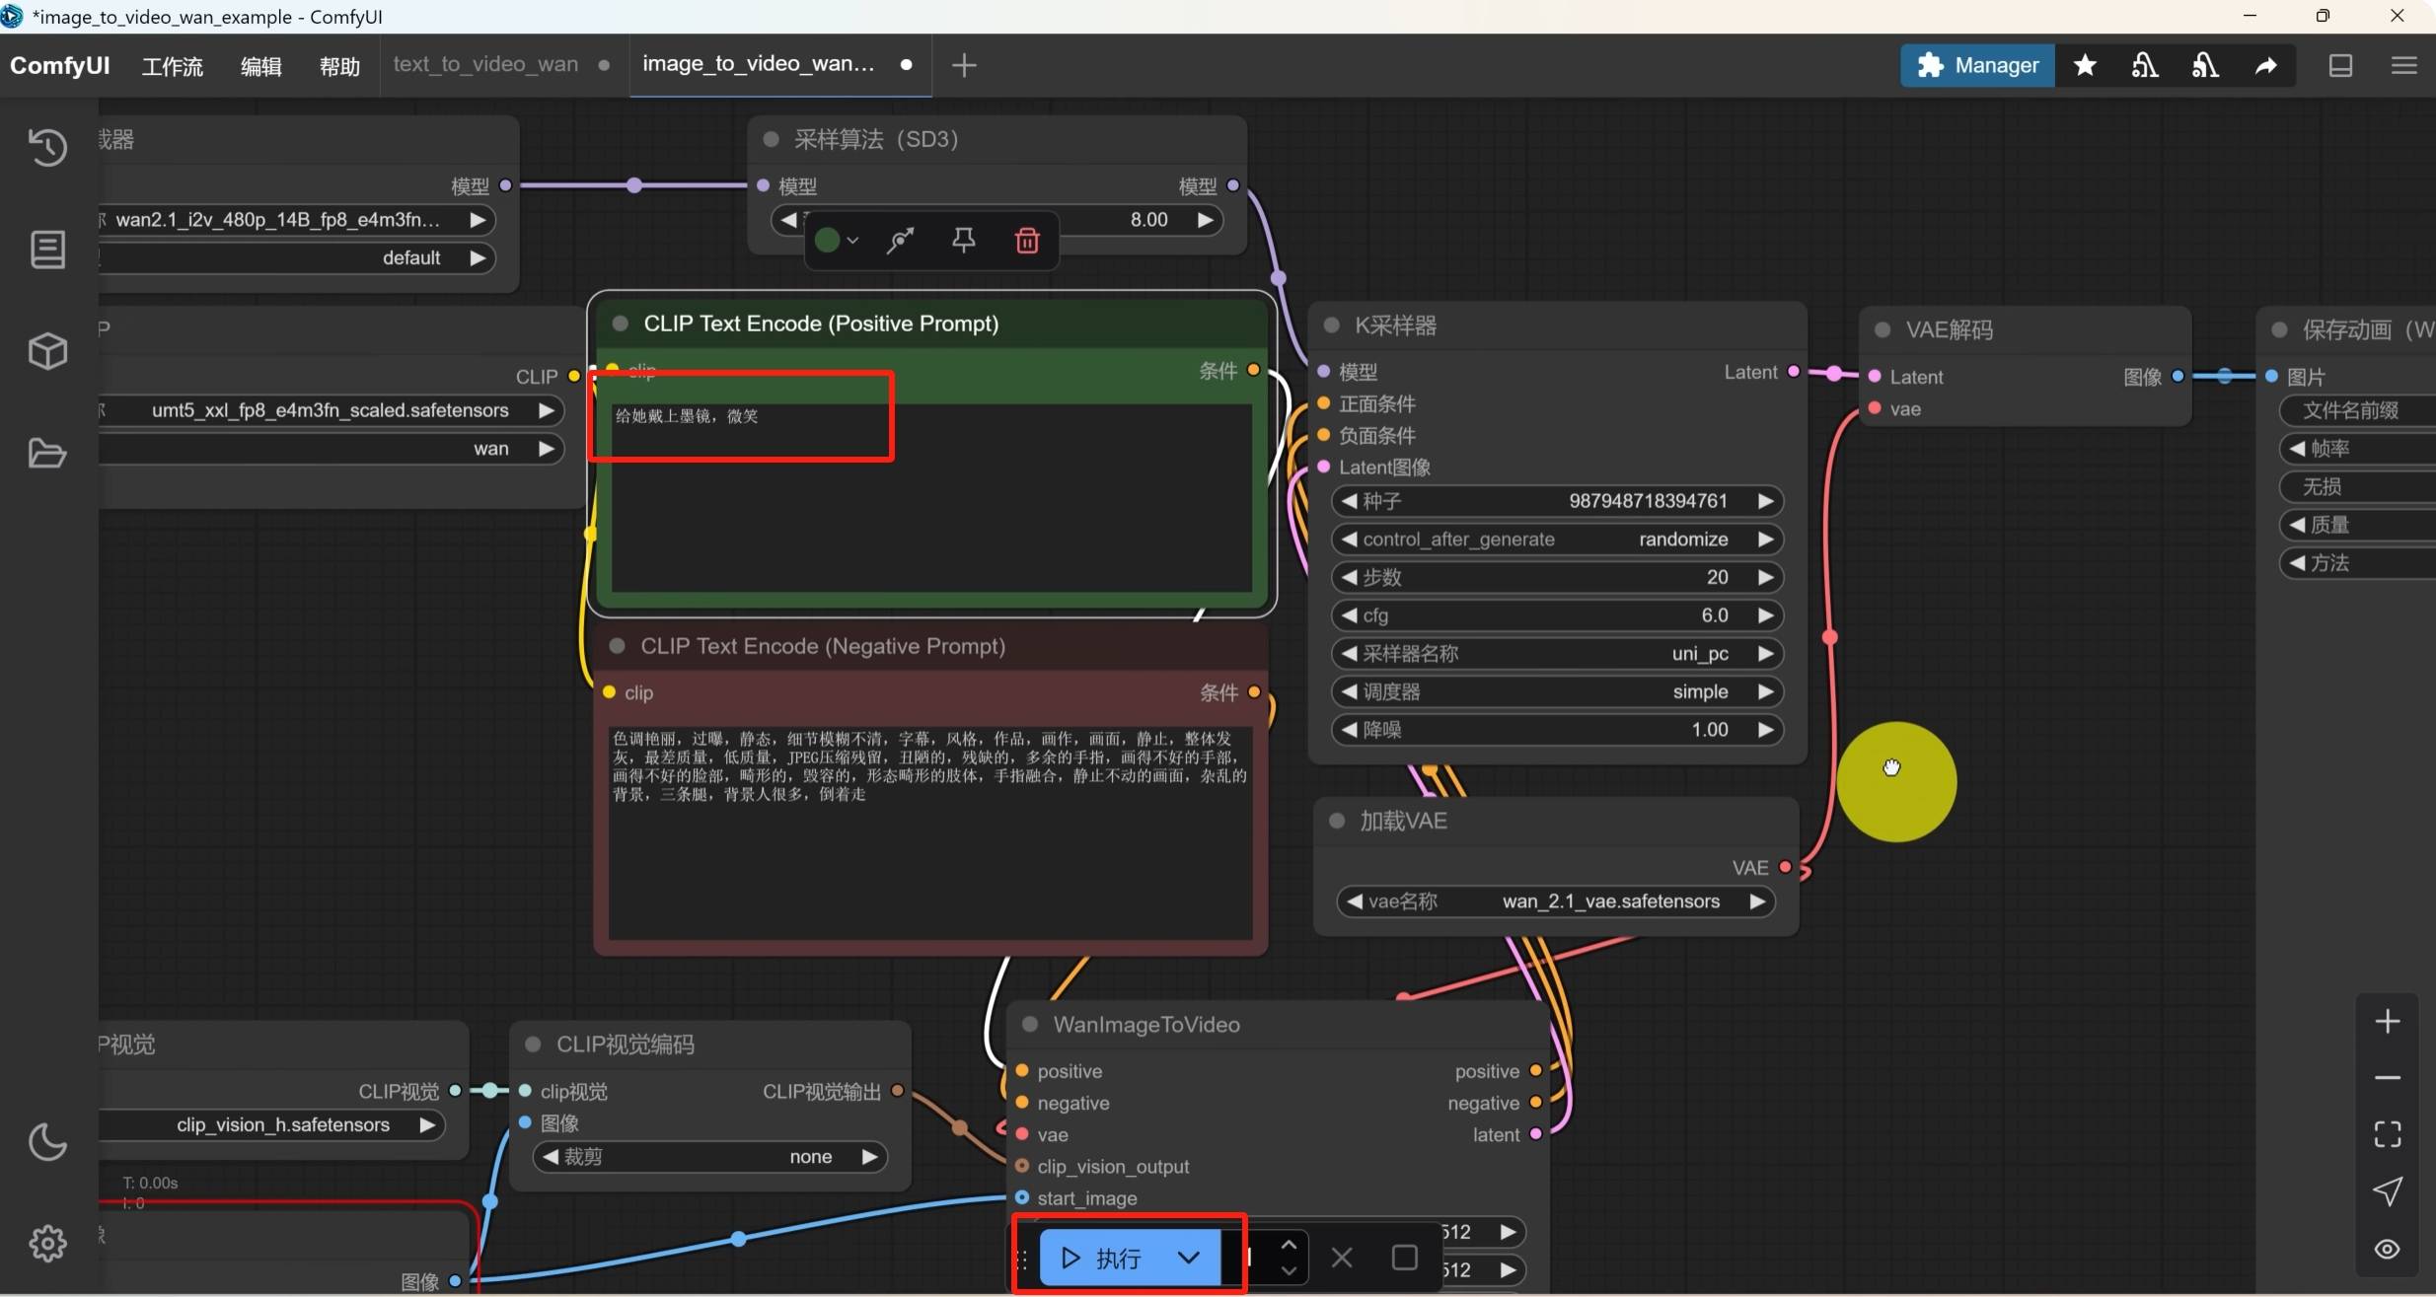This screenshot has width=2436, height=1297.
Task: Click the 文件名前缀 field in 保存动画 node
Action: 2358,410
